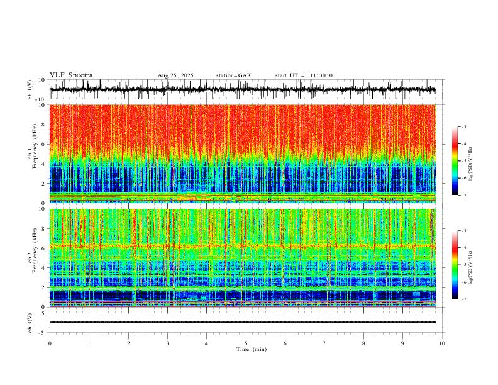Click the 'station=GAK' label
This screenshot has width=498, height=385.
pos(234,75)
